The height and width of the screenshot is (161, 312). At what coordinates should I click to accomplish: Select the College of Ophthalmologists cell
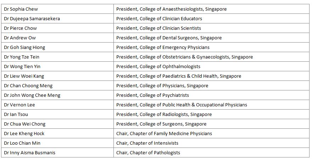(x=158, y=66)
